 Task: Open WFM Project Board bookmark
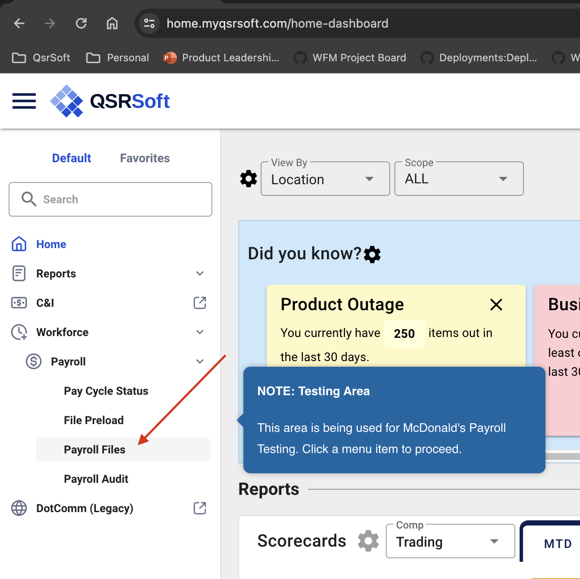pos(350,58)
